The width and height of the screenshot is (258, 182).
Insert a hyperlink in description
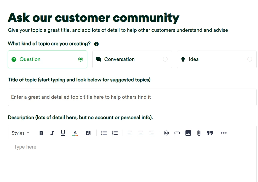click(x=177, y=133)
